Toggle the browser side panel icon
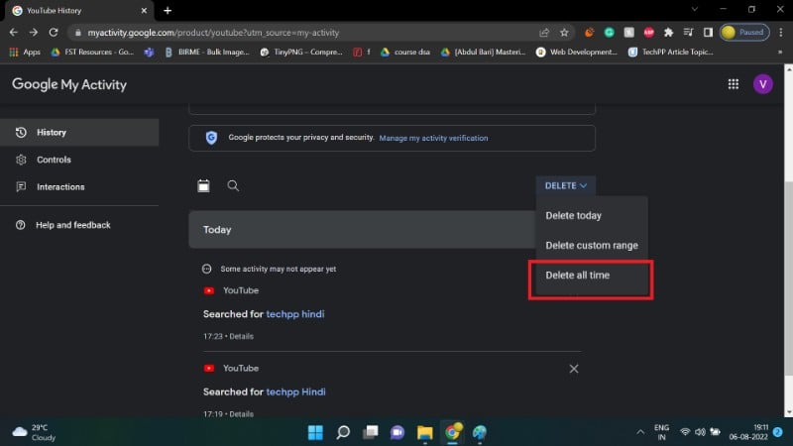This screenshot has width=793, height=446. pos(708,33)
